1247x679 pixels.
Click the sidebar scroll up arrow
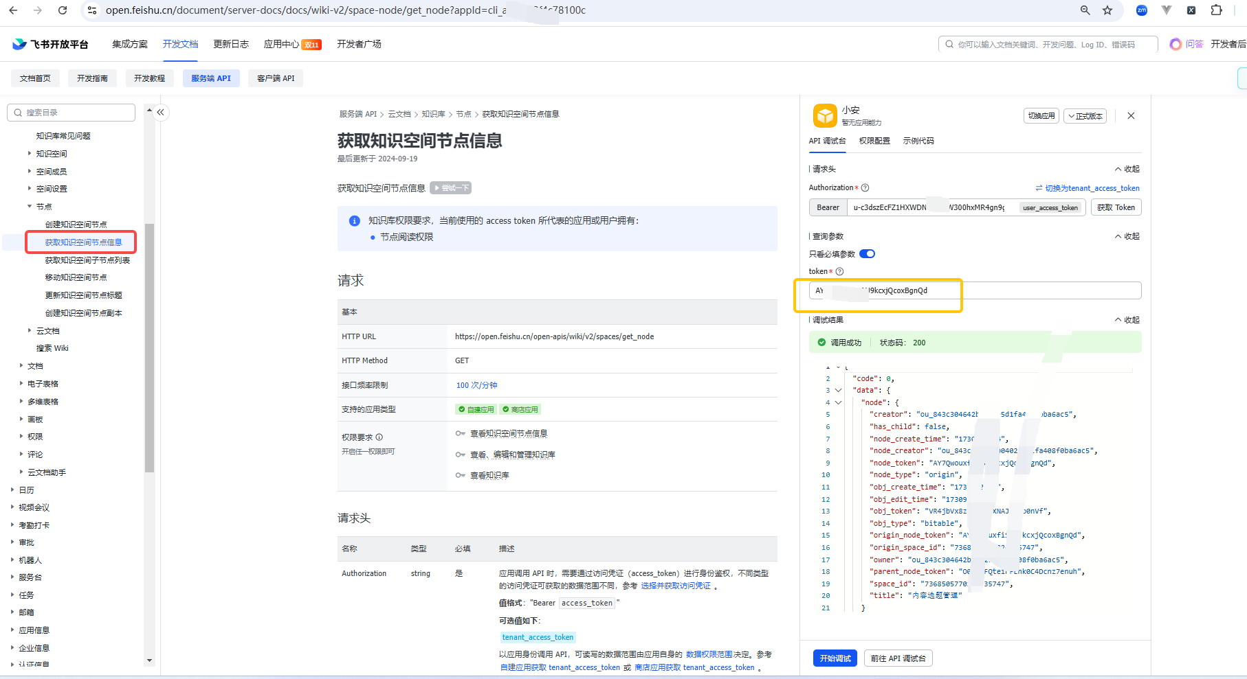149,111
